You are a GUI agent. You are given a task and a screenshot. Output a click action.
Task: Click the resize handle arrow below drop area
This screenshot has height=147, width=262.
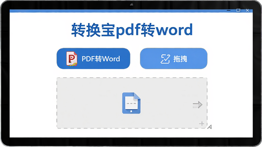[210, 127]
